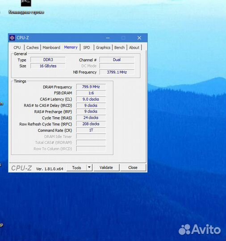This screenshot has width=226, height=241.
Task: Click the Ver. 1.81.0.x64 version text
Action: click(50, 169)
